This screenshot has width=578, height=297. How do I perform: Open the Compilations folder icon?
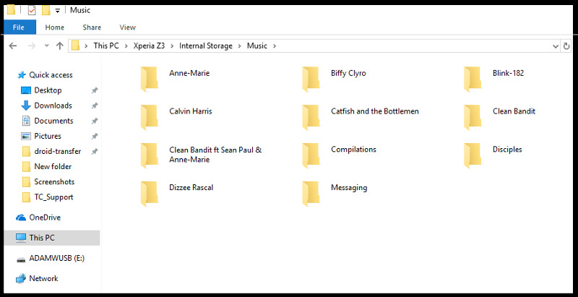[x=311, y=155]
